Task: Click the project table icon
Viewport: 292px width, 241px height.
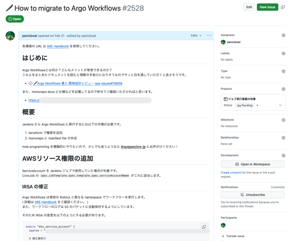Action: click(x=226, y=99)
